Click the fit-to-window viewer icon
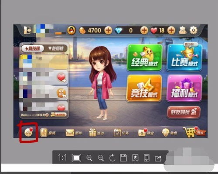This screenshot has width=218, height=174. (76, 158)
